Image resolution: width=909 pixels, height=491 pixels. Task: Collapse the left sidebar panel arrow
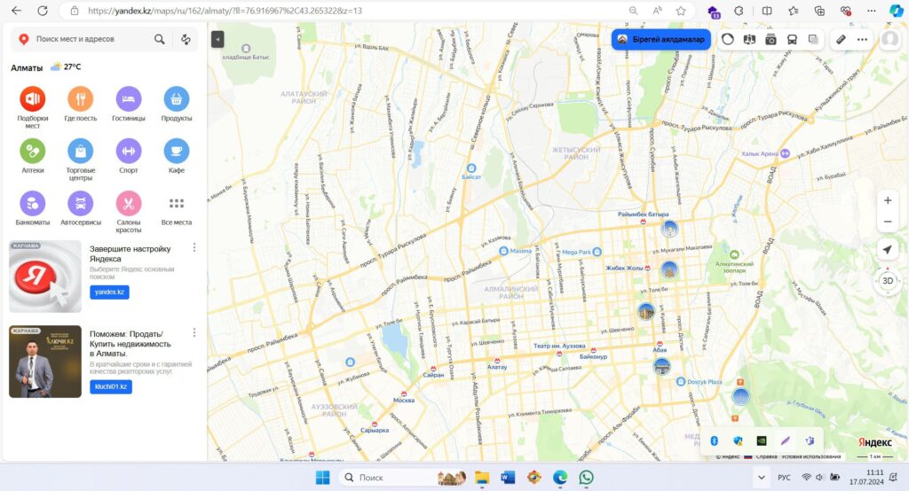click(217, 39)
